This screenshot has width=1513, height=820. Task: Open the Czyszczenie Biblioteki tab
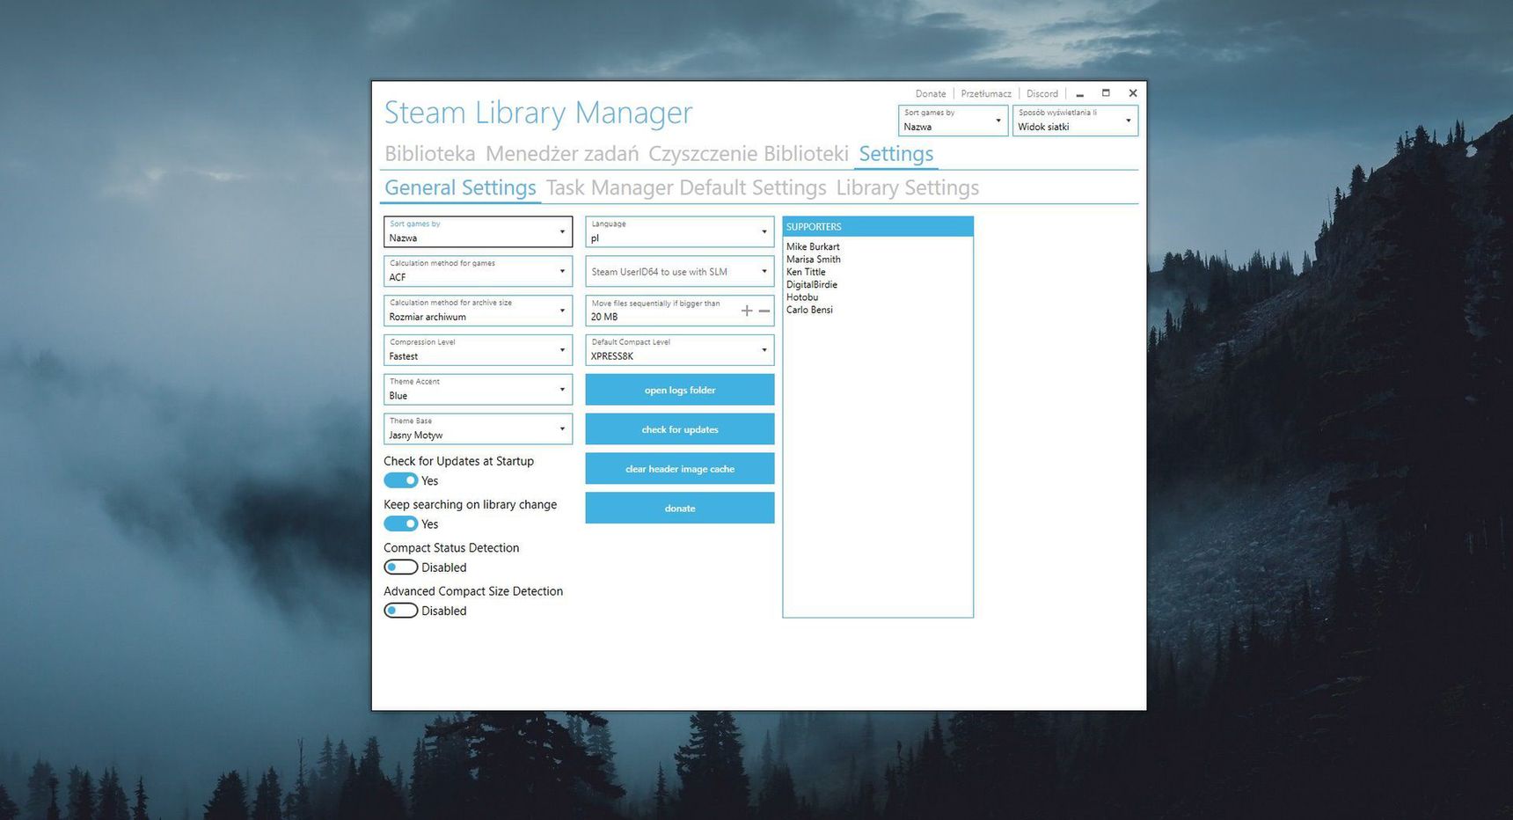(x=749, y=154)
